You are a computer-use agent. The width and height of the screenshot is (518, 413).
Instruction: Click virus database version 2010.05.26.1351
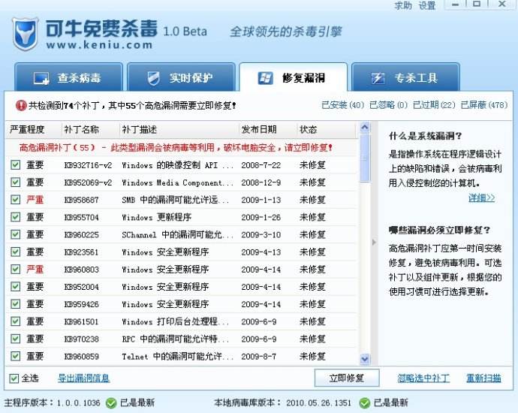pyautogui.click(x=318, y=403)
